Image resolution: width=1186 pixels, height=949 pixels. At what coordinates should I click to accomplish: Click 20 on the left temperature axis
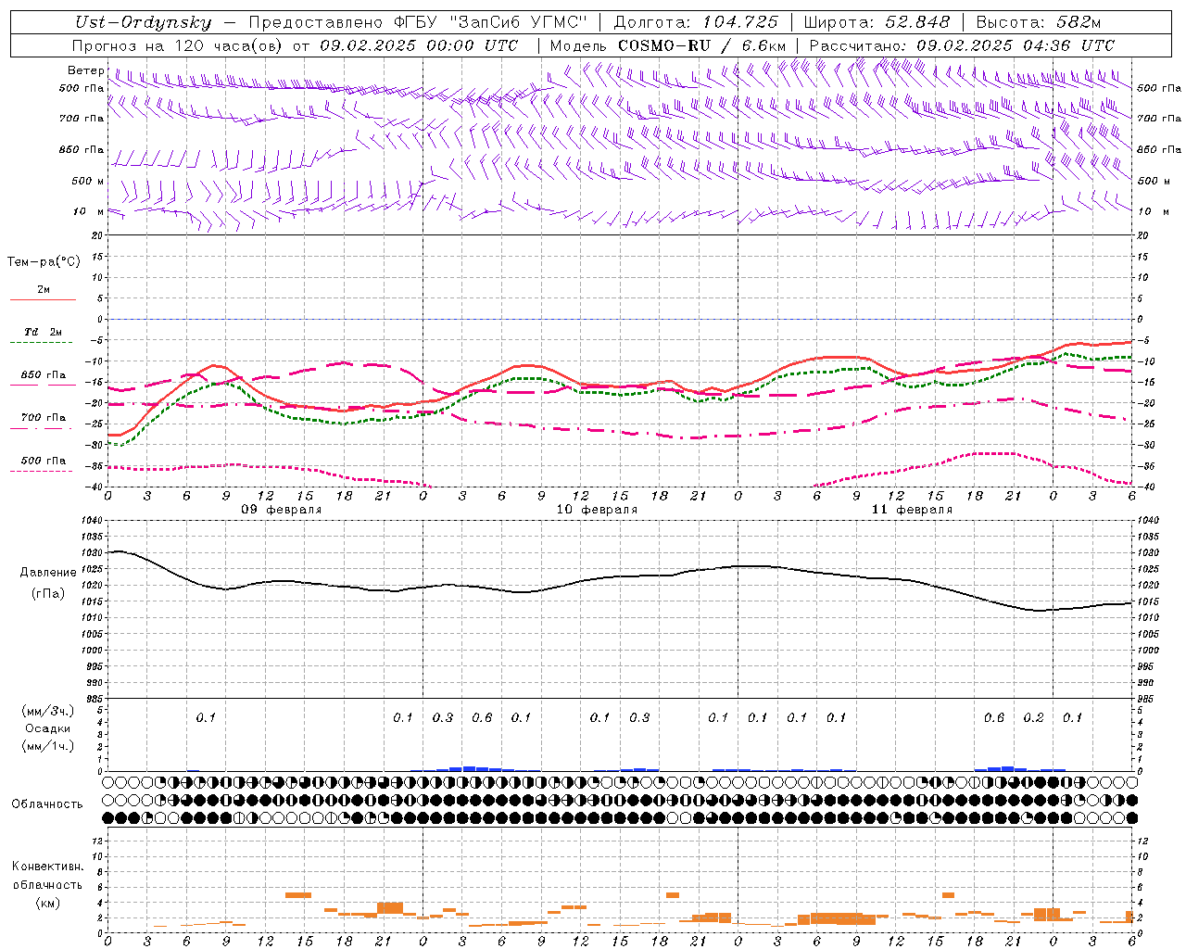pos(97,235)
